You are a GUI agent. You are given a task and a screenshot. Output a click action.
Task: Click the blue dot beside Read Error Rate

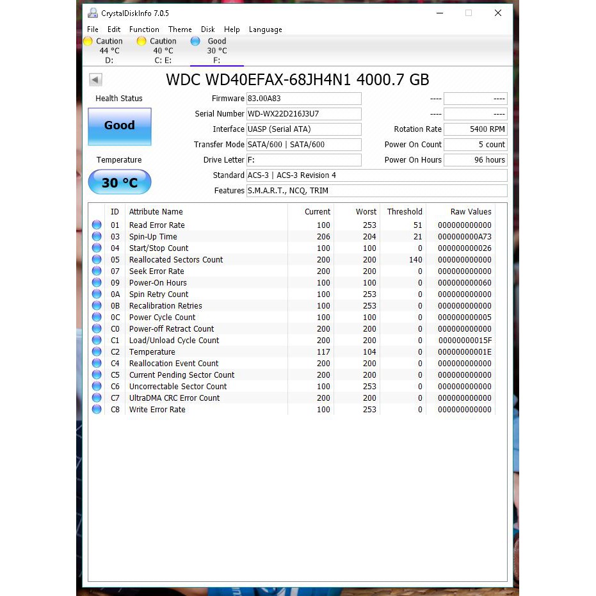click(x=97, y=225)
